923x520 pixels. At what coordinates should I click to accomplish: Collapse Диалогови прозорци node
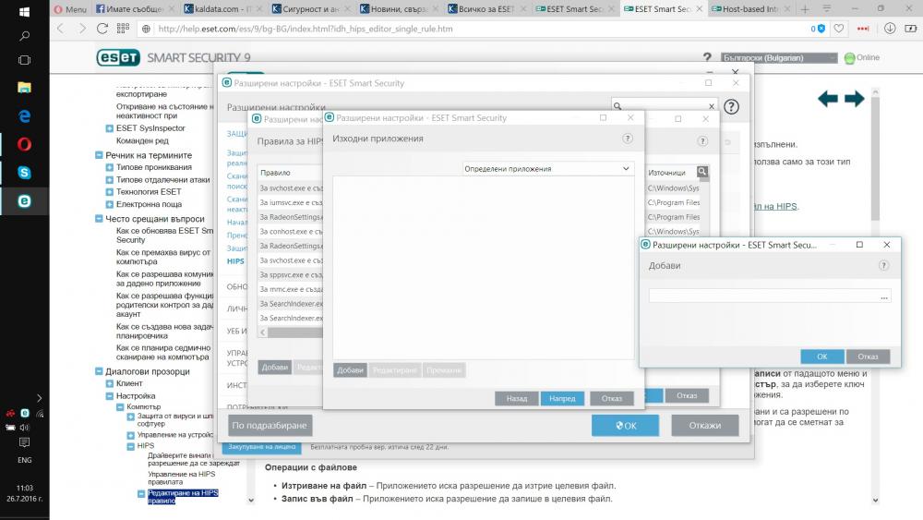99,371
